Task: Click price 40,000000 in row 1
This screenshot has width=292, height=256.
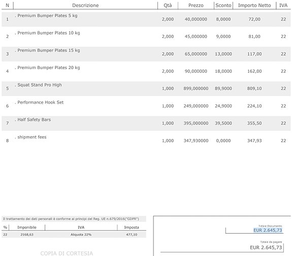Action: (x=196, y=19)
